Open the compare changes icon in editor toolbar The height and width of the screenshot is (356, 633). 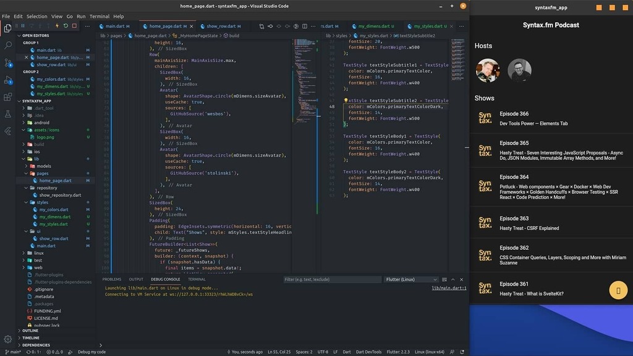click(x=261, y=26)
